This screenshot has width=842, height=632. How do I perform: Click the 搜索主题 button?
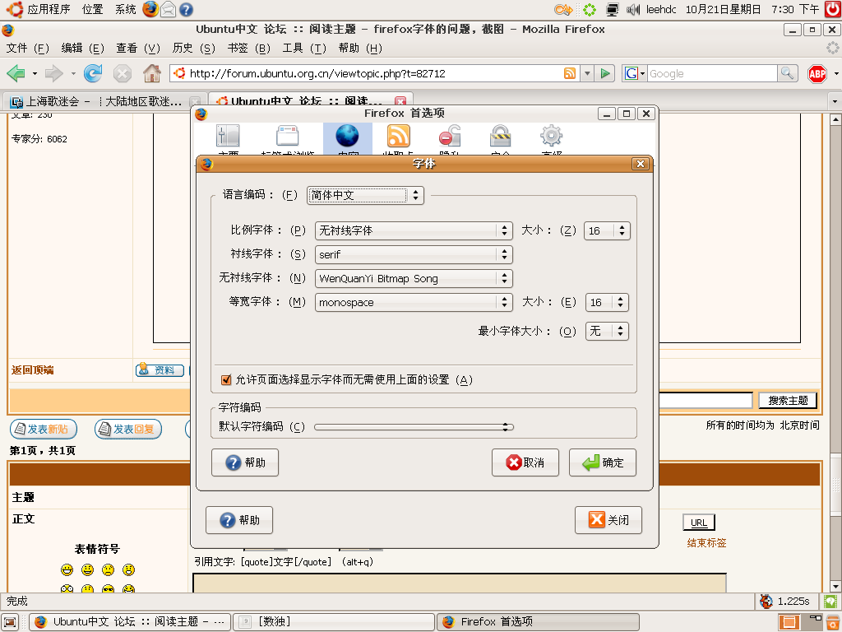click(788, 401)
